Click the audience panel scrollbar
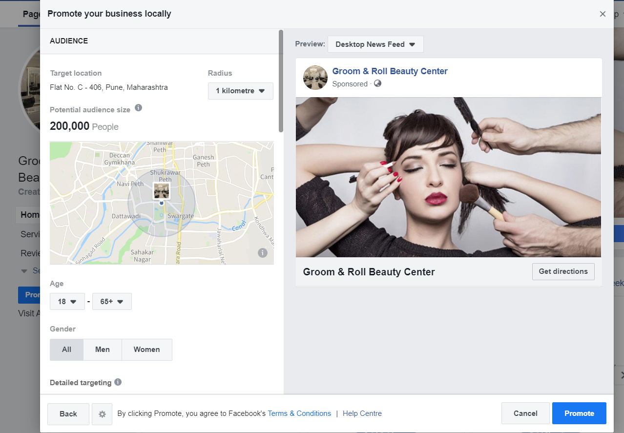This screenshot has width=624, height=433. (281, 81)
